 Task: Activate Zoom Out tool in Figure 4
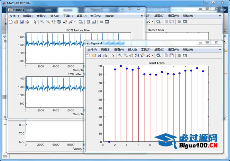pos(125,55)
